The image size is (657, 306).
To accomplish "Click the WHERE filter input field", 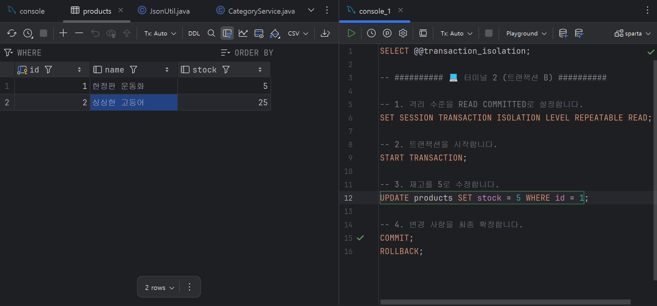I will point(116,53).
